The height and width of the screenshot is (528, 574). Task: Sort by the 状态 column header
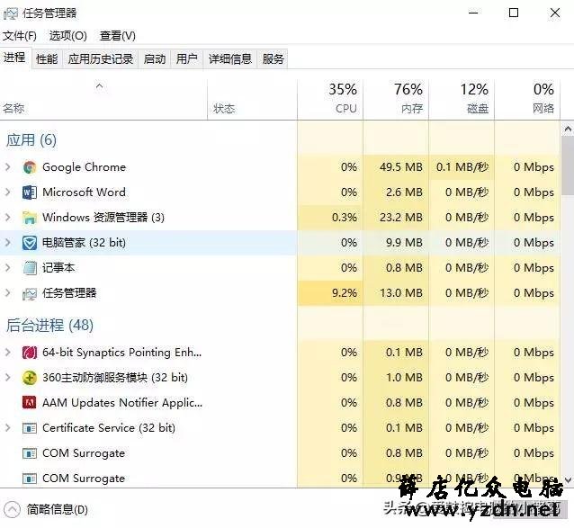pyautogui.click(x=252, y=100)
